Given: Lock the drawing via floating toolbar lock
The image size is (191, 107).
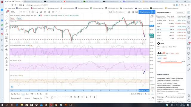Looking at the screenshot, I should (87, 97).
